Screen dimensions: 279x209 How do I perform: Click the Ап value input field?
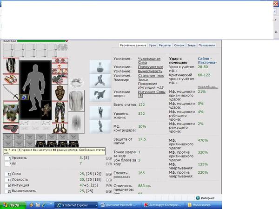[x=8, y=164]
